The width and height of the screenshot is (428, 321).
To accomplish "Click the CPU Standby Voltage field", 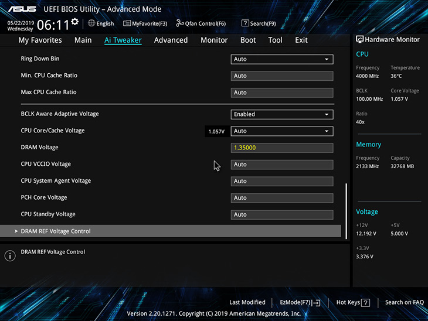I will tap(281, 214).
